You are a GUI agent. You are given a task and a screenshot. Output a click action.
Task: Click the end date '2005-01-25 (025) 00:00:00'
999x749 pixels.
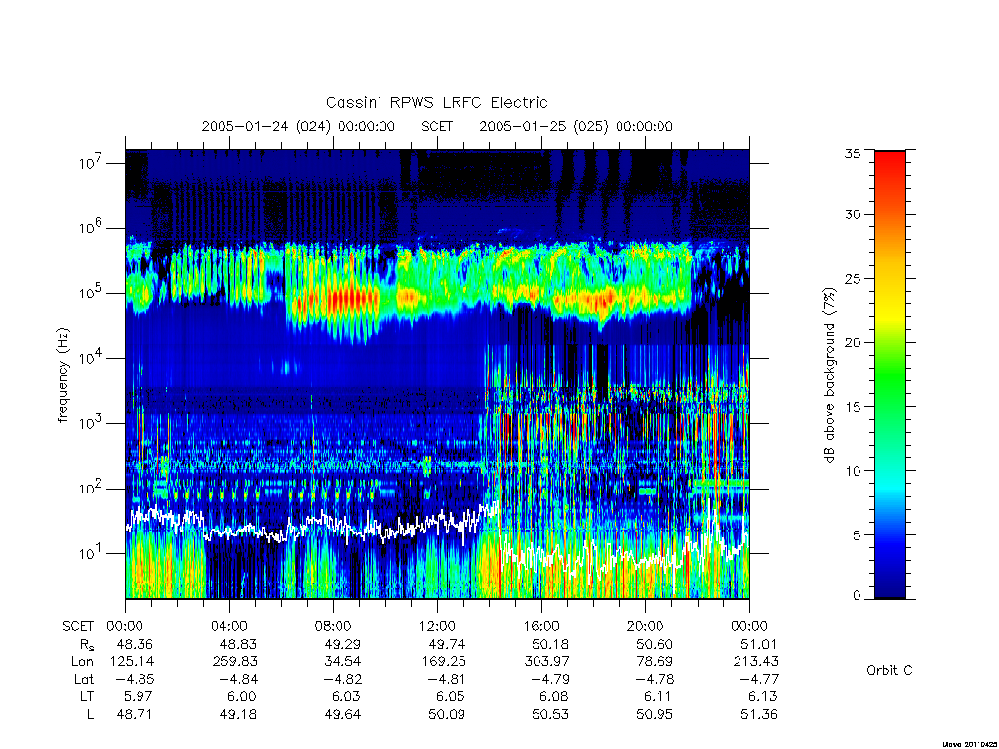click(576, 126)
